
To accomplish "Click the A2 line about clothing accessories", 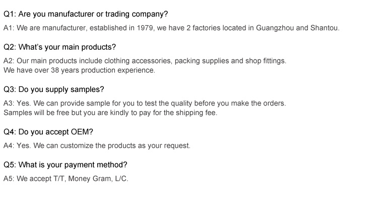I will 145,61.
